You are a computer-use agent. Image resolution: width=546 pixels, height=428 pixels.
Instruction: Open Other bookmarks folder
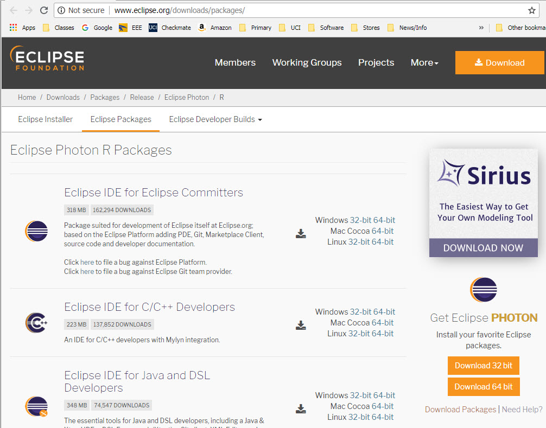520,28
